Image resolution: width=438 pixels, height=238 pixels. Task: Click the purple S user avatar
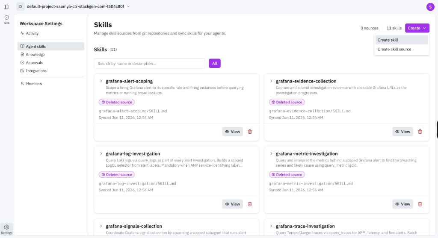click(x=430, y=7)
